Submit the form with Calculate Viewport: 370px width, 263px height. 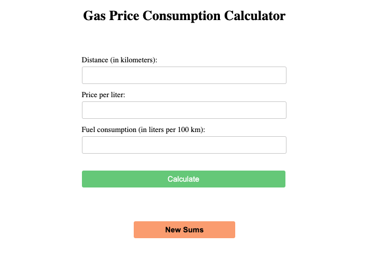[x=183, y=179]
